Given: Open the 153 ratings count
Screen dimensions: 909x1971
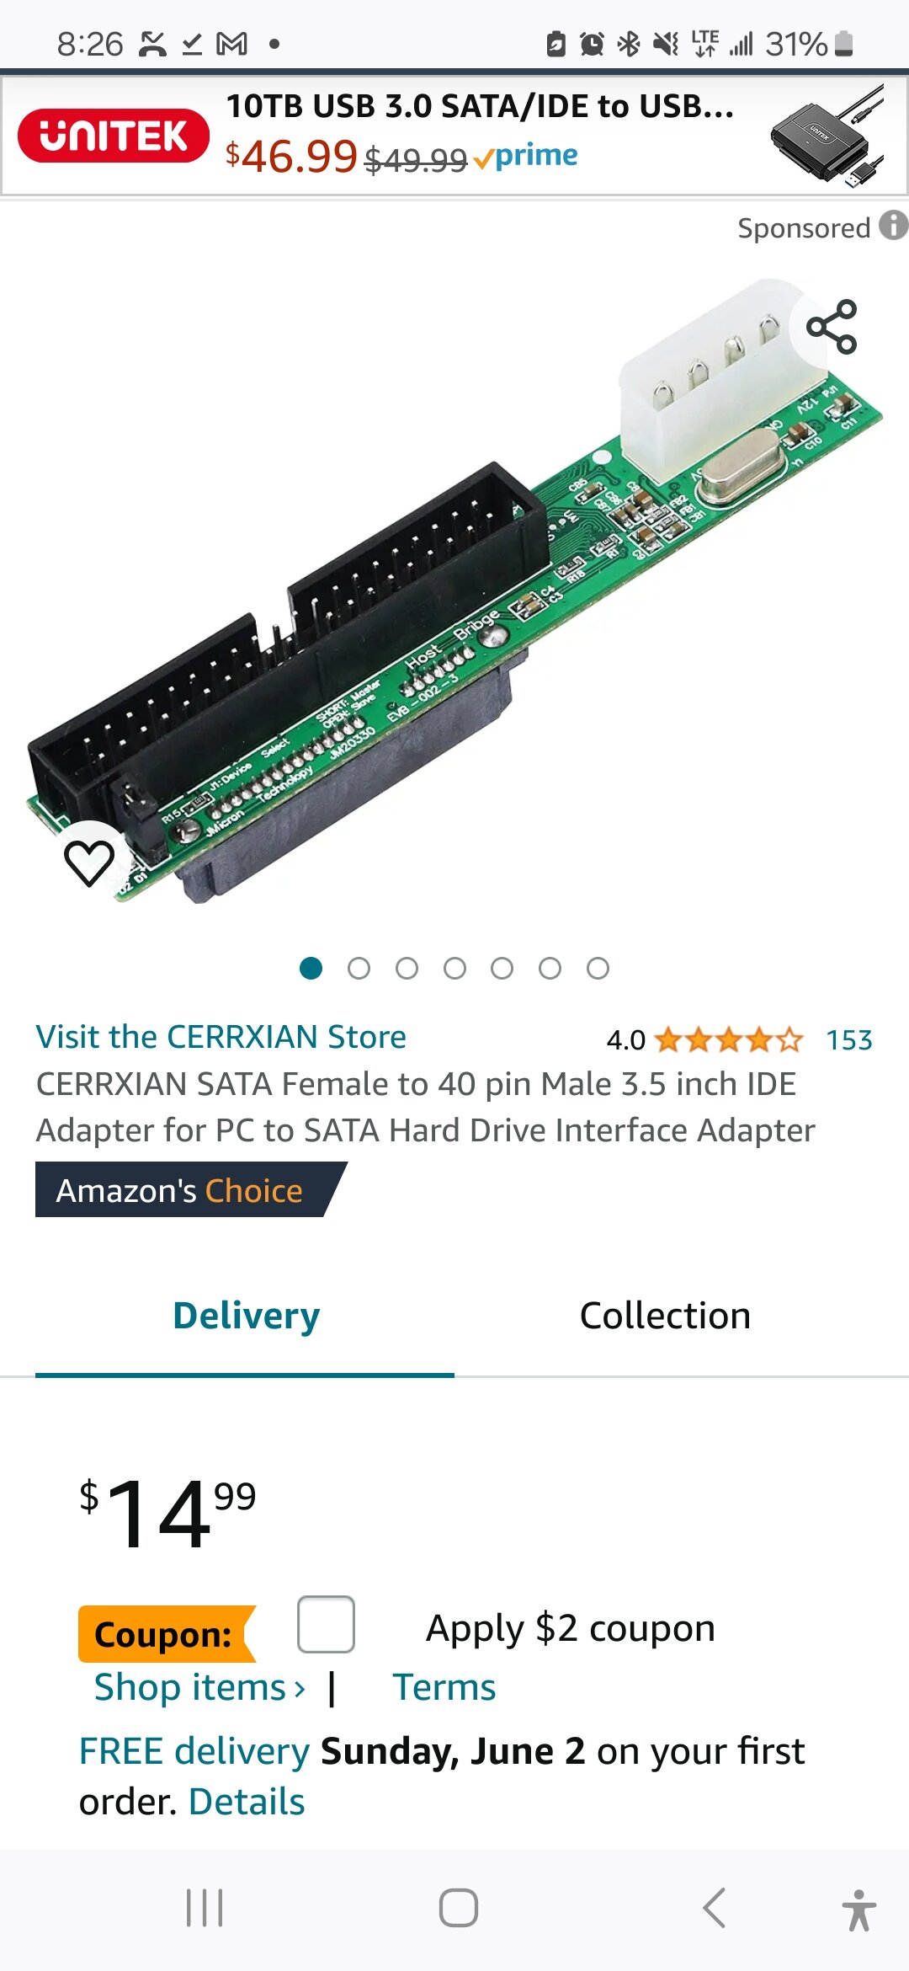Looking at the screenshot, I should (x=848, y=1040).
